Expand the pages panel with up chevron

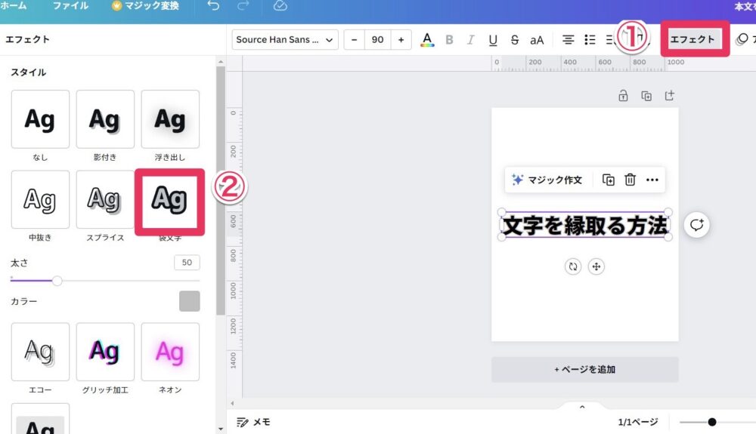(x=582, y=407)
